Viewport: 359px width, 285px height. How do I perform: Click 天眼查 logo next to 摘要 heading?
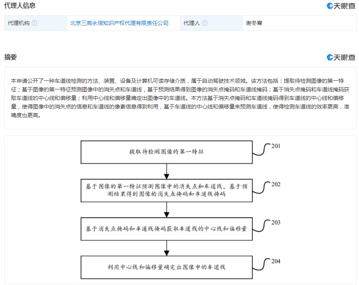pyautogui.click(x=341, y=57)
